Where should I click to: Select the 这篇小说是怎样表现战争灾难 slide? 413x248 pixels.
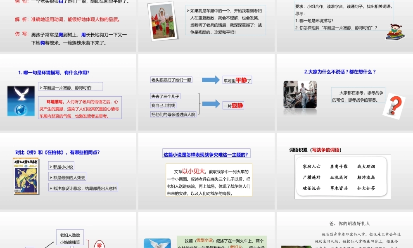[205, 153]
